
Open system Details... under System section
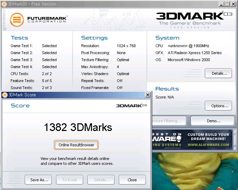(219, 73)
